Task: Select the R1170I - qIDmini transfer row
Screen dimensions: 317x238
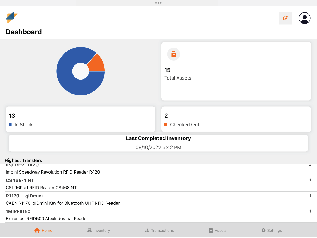Action: point(158,199)
